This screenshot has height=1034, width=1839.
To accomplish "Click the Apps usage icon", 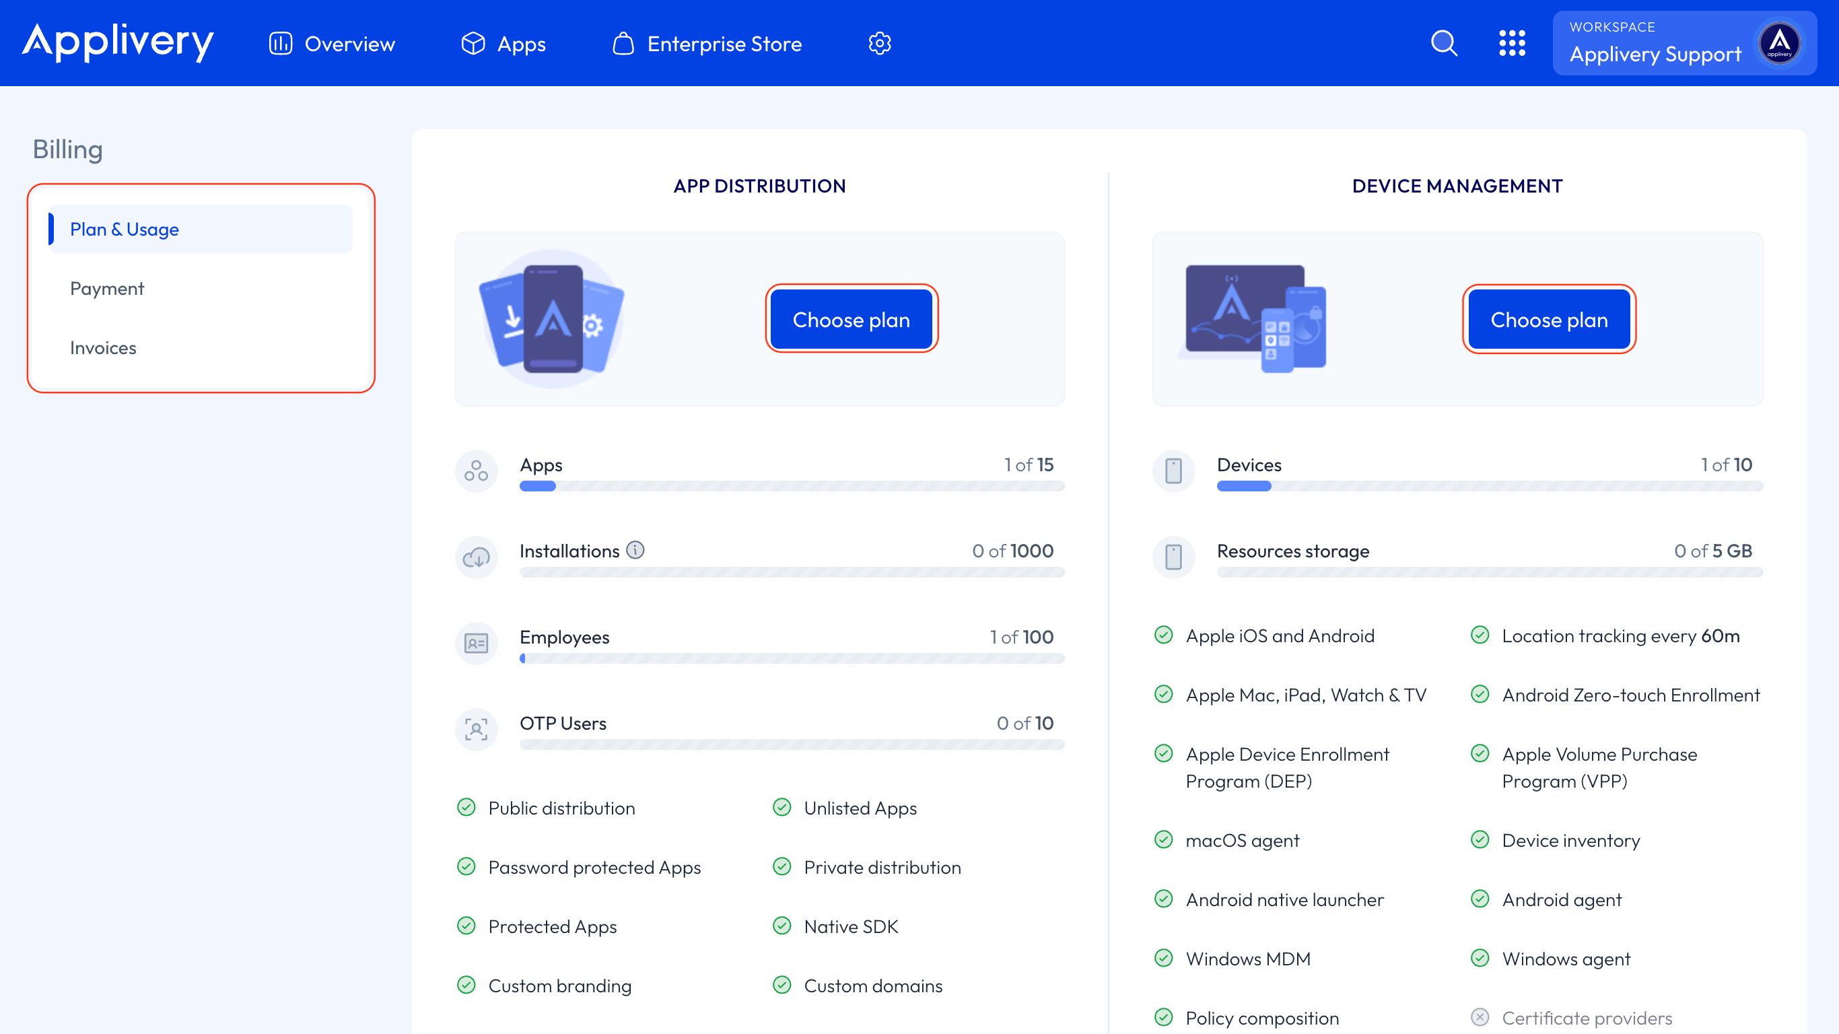I will [476, 471].
